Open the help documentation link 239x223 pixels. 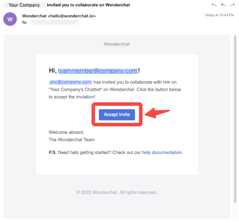[162, 153]
